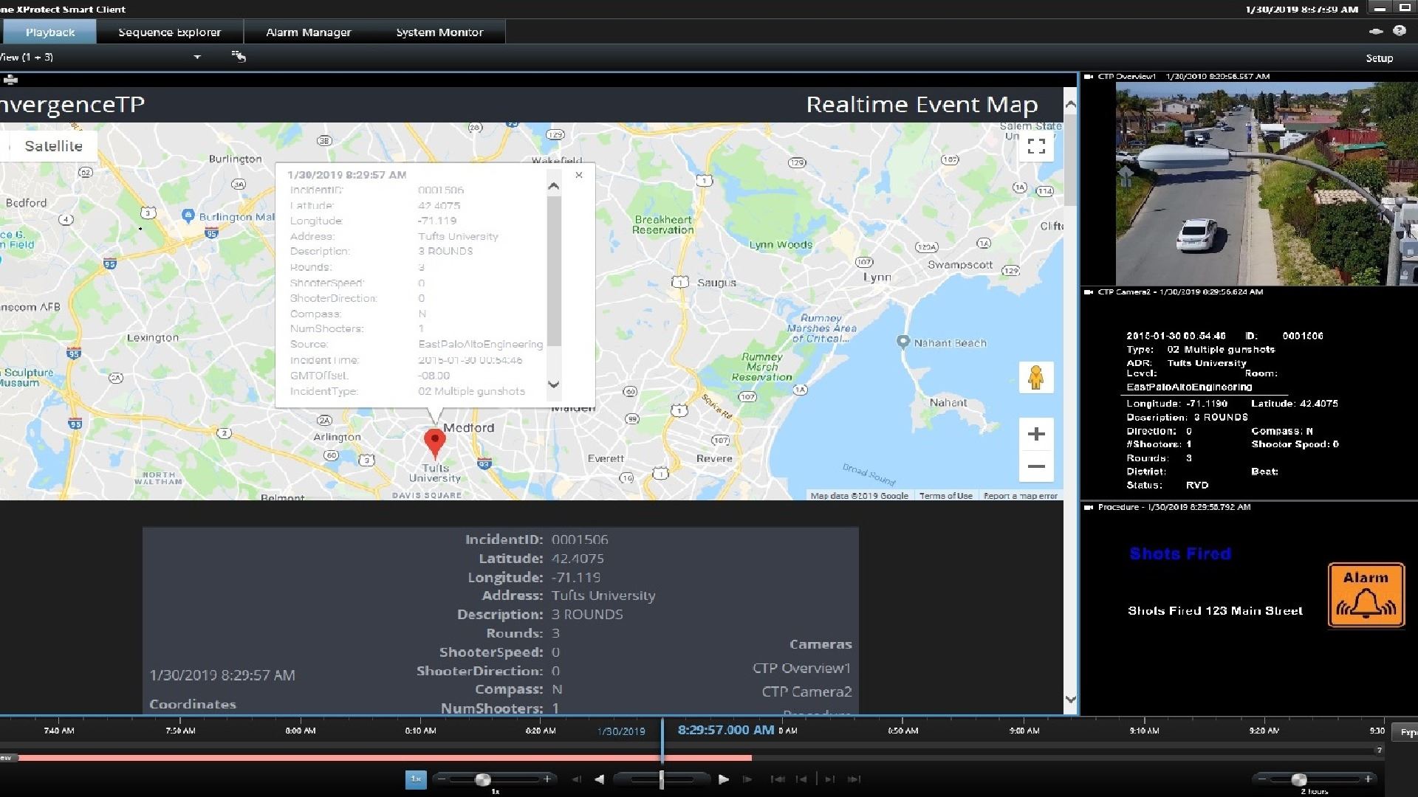The image size is (1418, 797).
Task: Open the help question mark icon
Action: click(1399, 31)
